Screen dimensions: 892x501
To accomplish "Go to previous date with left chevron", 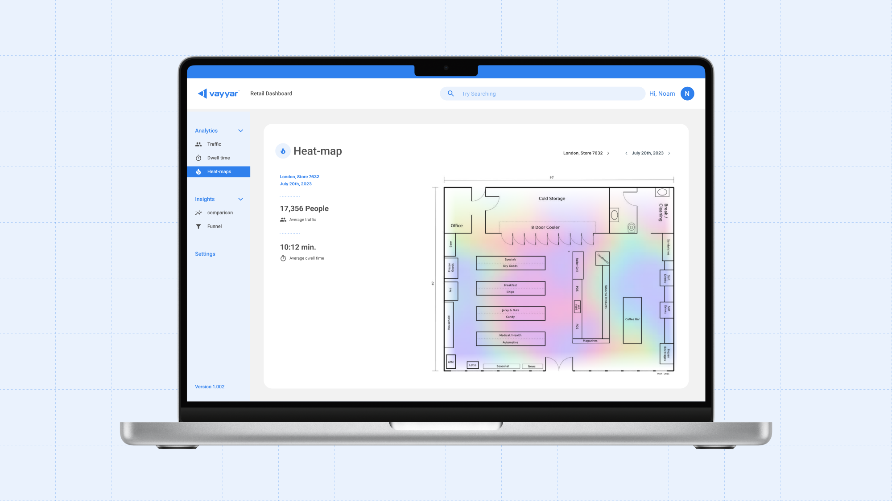I will (x=626, y=153).
